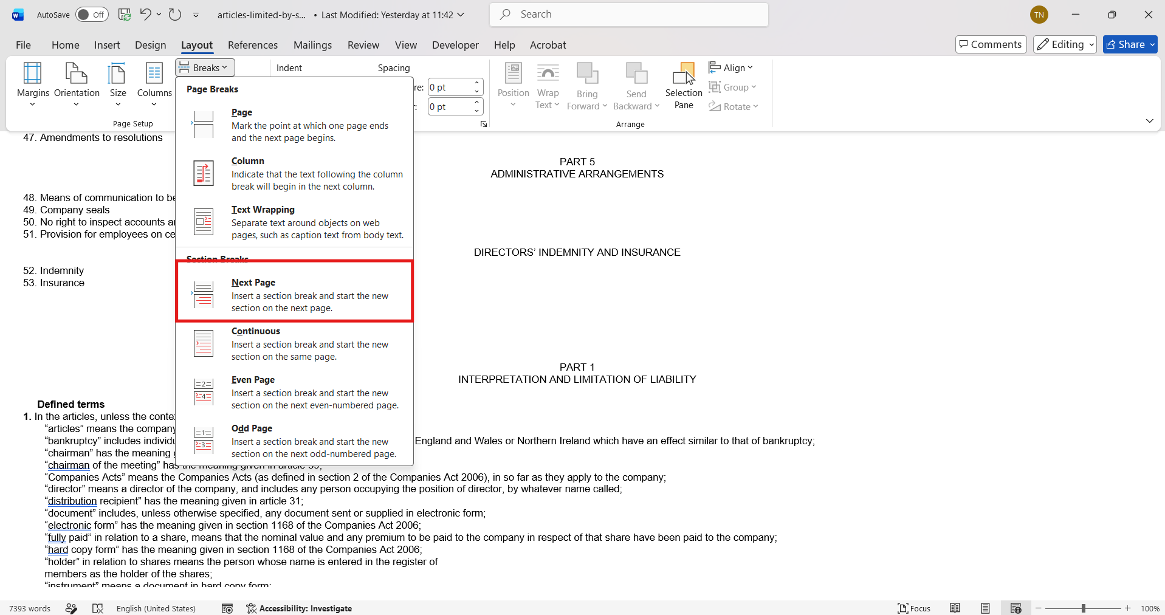Switch to the Developer tab
The height and width of the screenshot is (615, 1165).
(x=455, y=45)
